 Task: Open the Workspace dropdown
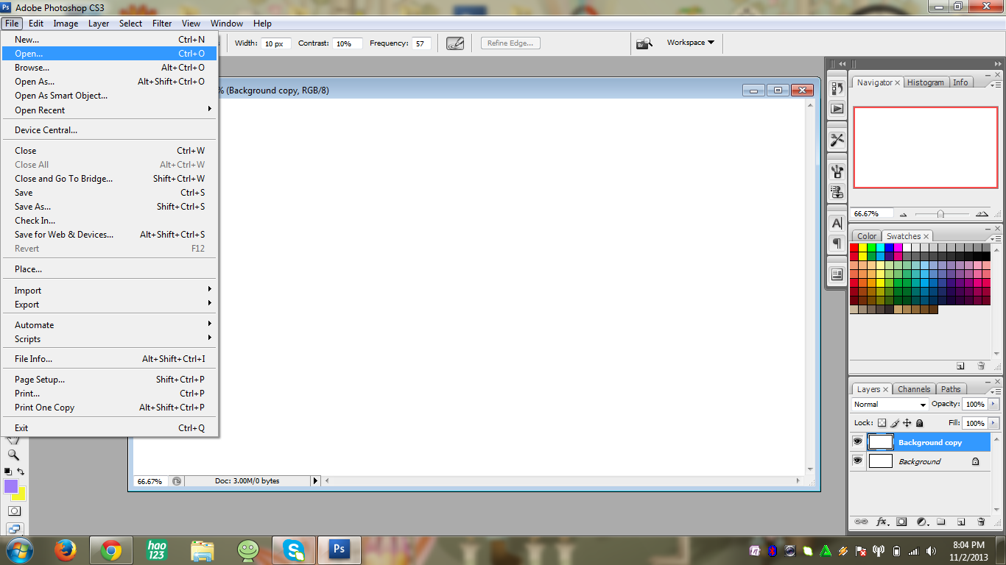coord(691,43)
